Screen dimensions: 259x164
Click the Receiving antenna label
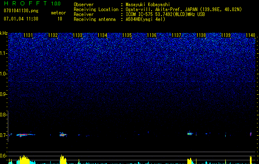(x=95, y=19)
